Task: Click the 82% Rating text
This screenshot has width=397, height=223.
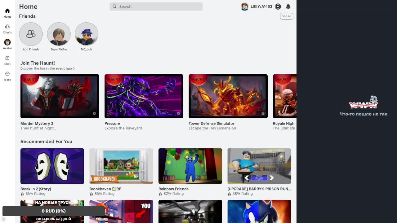Action: (174, 194)
